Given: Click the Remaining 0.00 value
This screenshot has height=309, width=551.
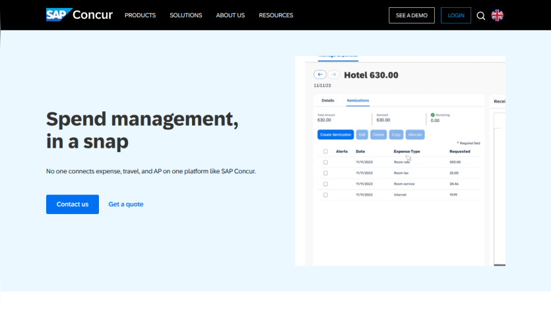Looking at the screenshot, I should pos(435,121).
